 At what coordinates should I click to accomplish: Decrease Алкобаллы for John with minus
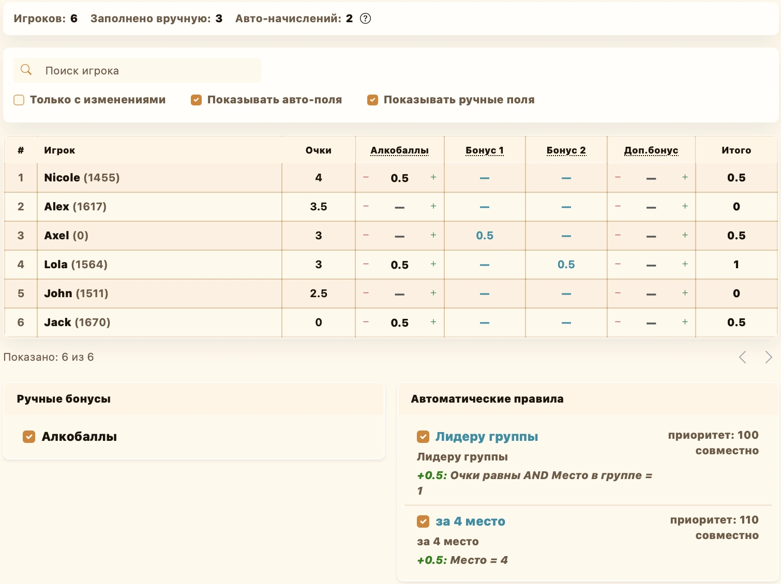[366, 293]
